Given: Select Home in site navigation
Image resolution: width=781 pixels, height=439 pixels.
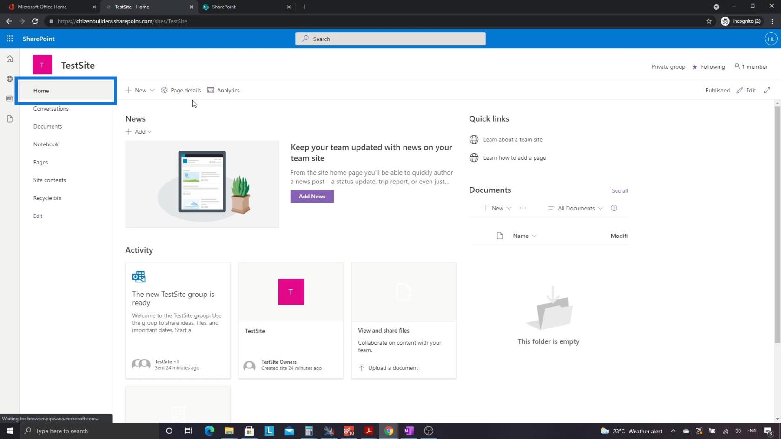Looking at the screenshot, I should (66, 91).
